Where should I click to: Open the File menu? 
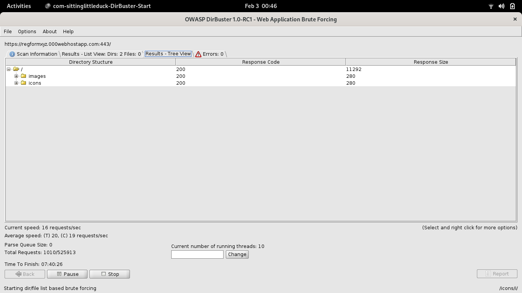tap(8, 31)
